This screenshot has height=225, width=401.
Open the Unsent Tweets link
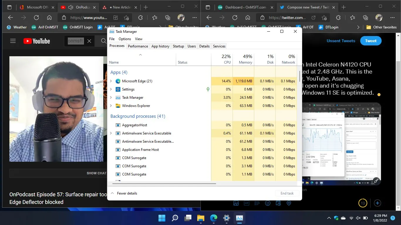(x=341, y=41)
